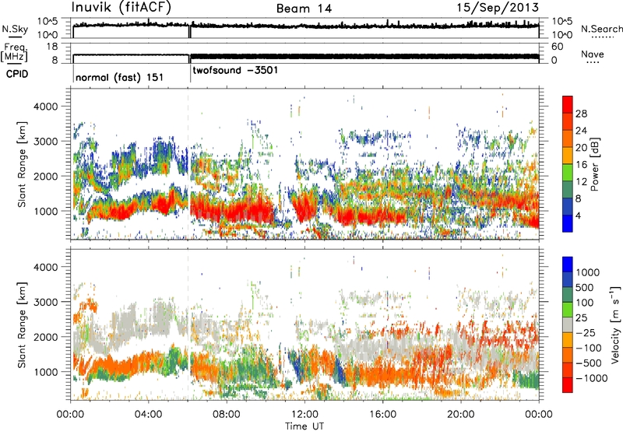The height and width of the screenshot is (431, 623).
Task: Click the 'Nave' label
Action: pos(593,54)
